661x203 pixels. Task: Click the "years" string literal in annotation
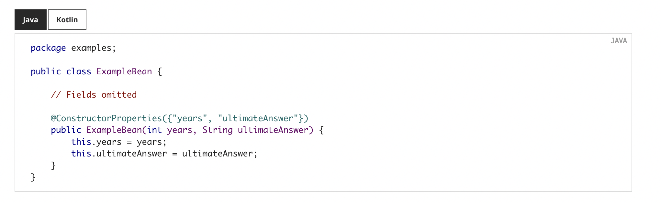(x=190, y=118)
